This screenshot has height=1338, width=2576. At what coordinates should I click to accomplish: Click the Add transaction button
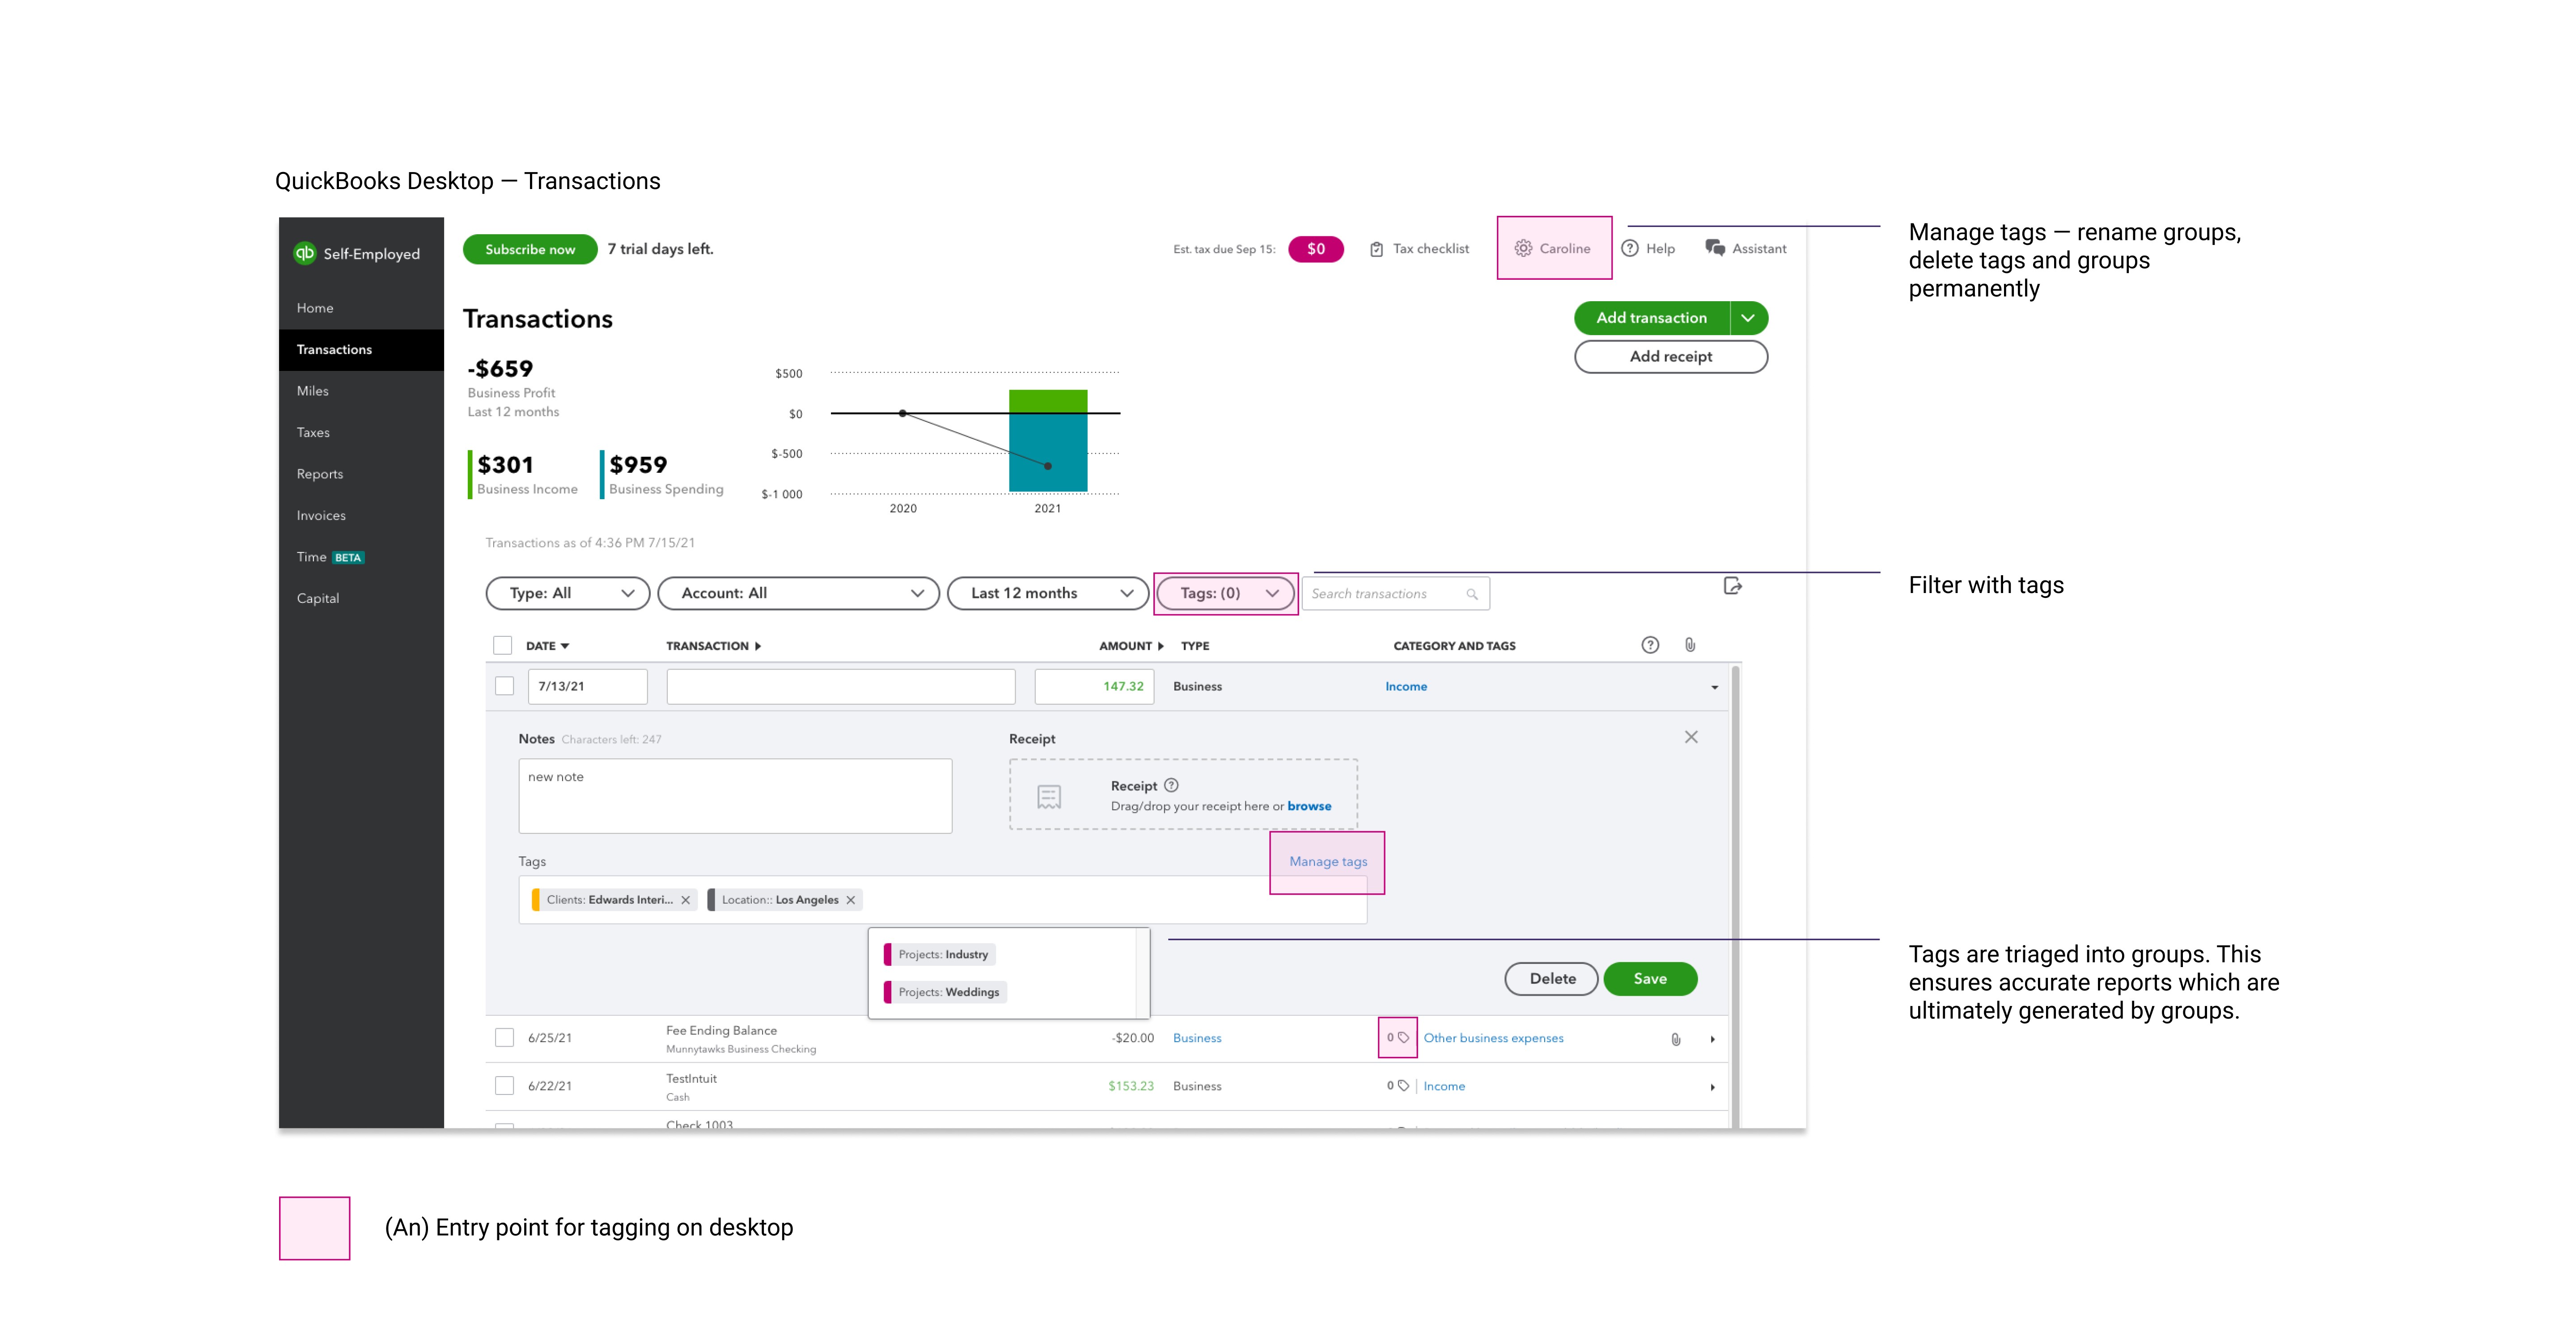click(x=1651, y=318)
